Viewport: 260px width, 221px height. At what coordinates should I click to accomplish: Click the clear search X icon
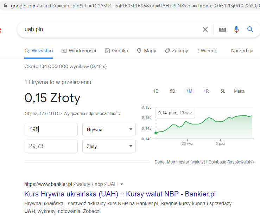[205, 29]
